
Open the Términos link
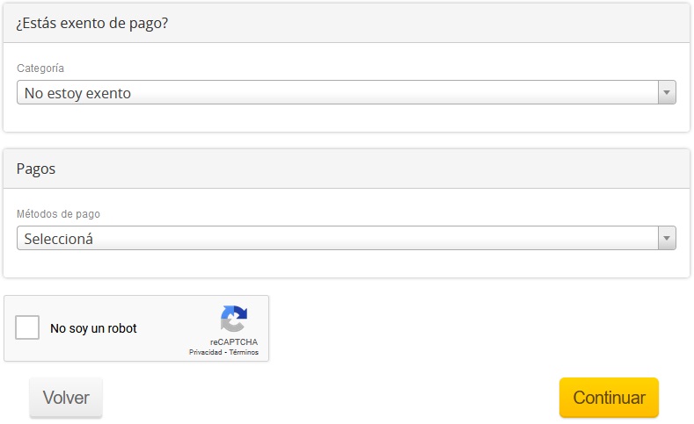click(245, 352)
